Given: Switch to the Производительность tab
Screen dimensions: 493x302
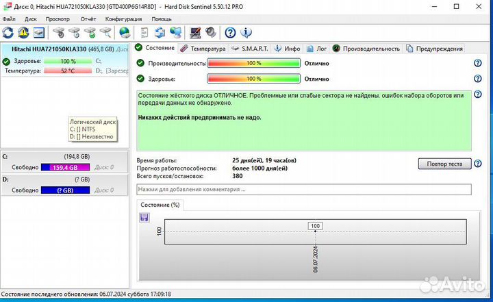Looking at the screenshot, I should pos(366,49).
